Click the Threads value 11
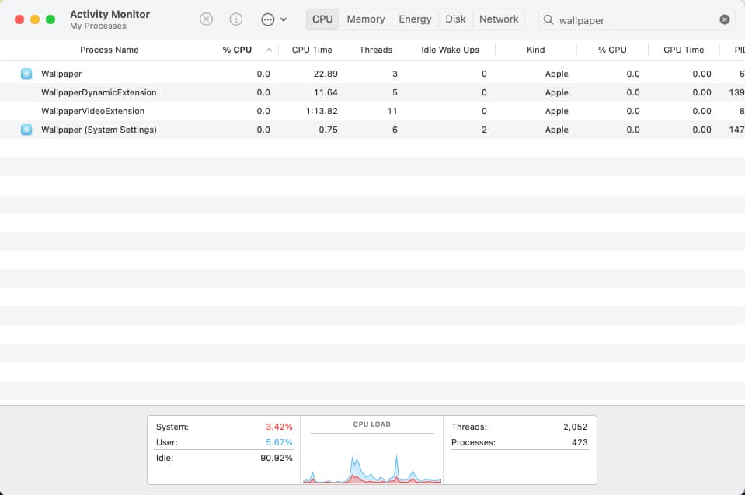Image resolution: width=745 pixels, height=495 pixels. click(392, 111)
